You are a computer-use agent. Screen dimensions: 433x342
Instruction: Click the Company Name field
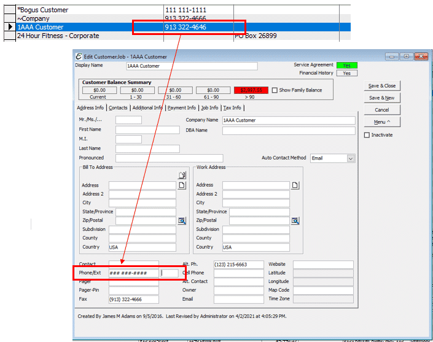coord(289,120)
